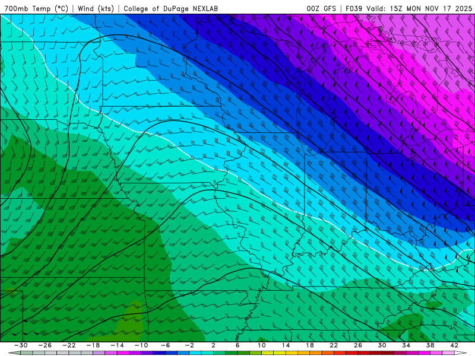Click the 30 colorbar value
The height and width of the screenshot is (356, 475).
click(x=382, y=345)
